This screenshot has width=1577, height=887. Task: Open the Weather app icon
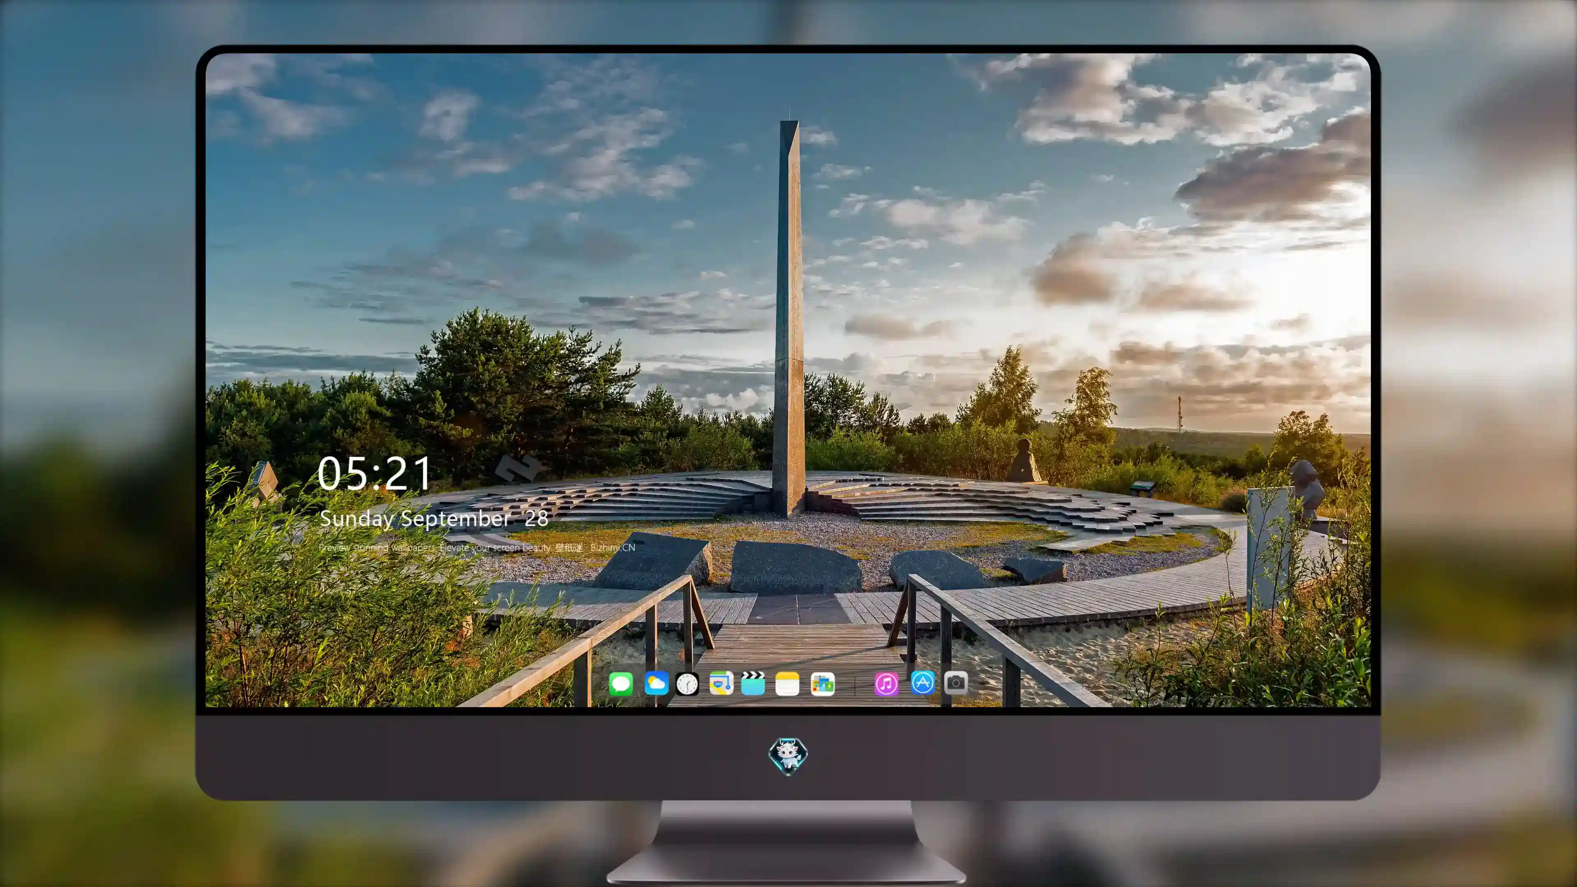tap(656, 683)
